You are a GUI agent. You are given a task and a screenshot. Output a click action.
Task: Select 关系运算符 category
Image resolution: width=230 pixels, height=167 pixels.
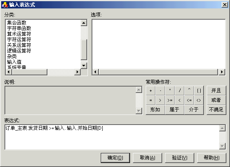tap(19, 45)
